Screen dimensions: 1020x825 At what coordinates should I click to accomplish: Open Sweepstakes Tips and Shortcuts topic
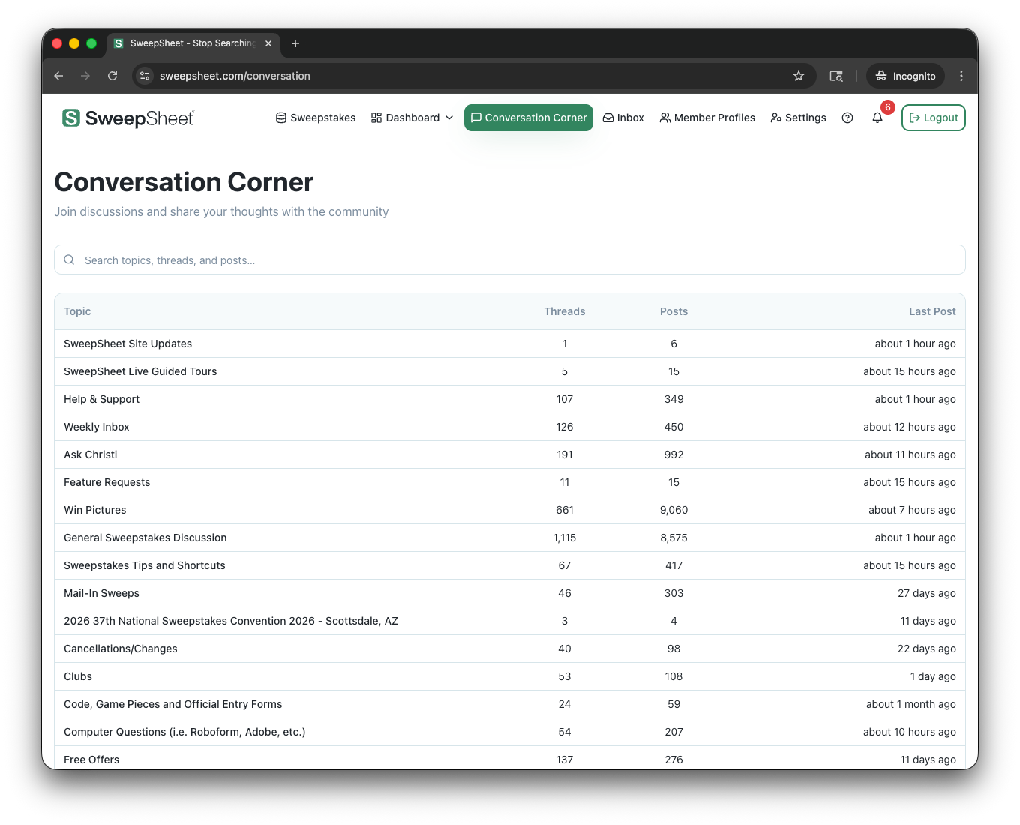point(144,565)
